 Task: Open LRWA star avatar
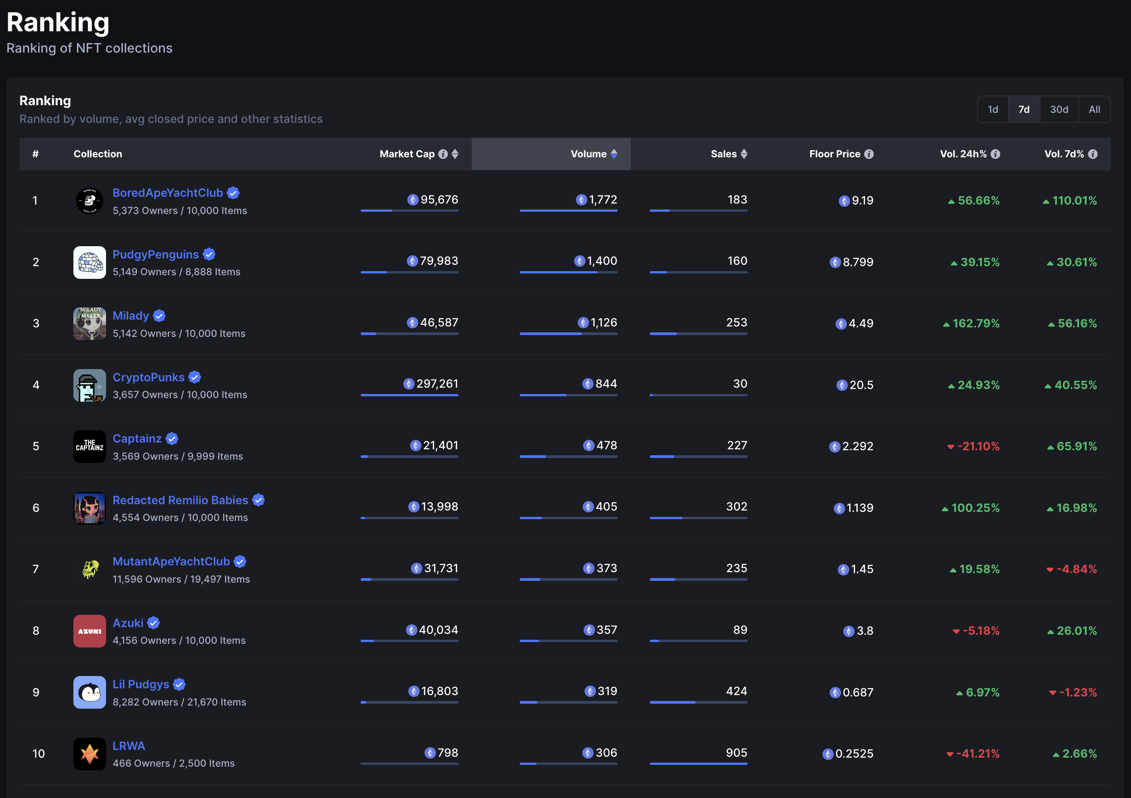click(x=90, y=754)
